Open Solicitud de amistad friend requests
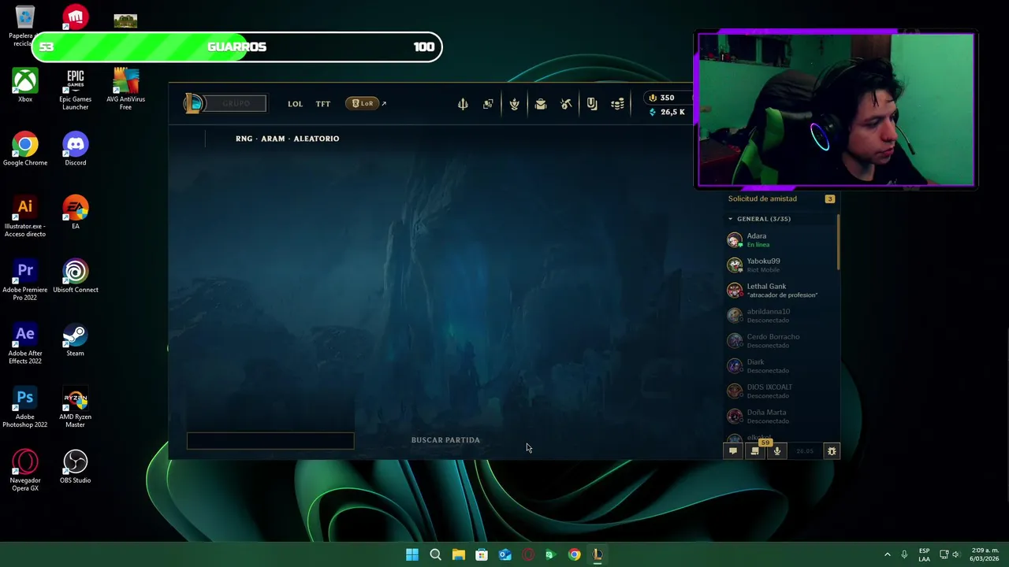Viewport: 1009px width, 567px height. click(762, 199)
